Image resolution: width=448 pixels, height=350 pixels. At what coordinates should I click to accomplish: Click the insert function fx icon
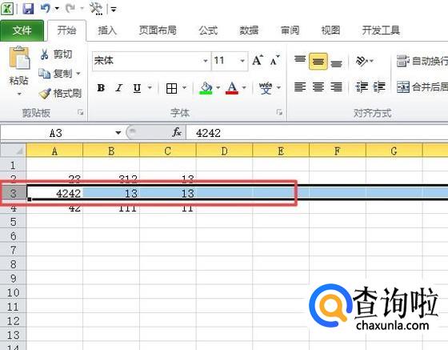pos(177,132)
